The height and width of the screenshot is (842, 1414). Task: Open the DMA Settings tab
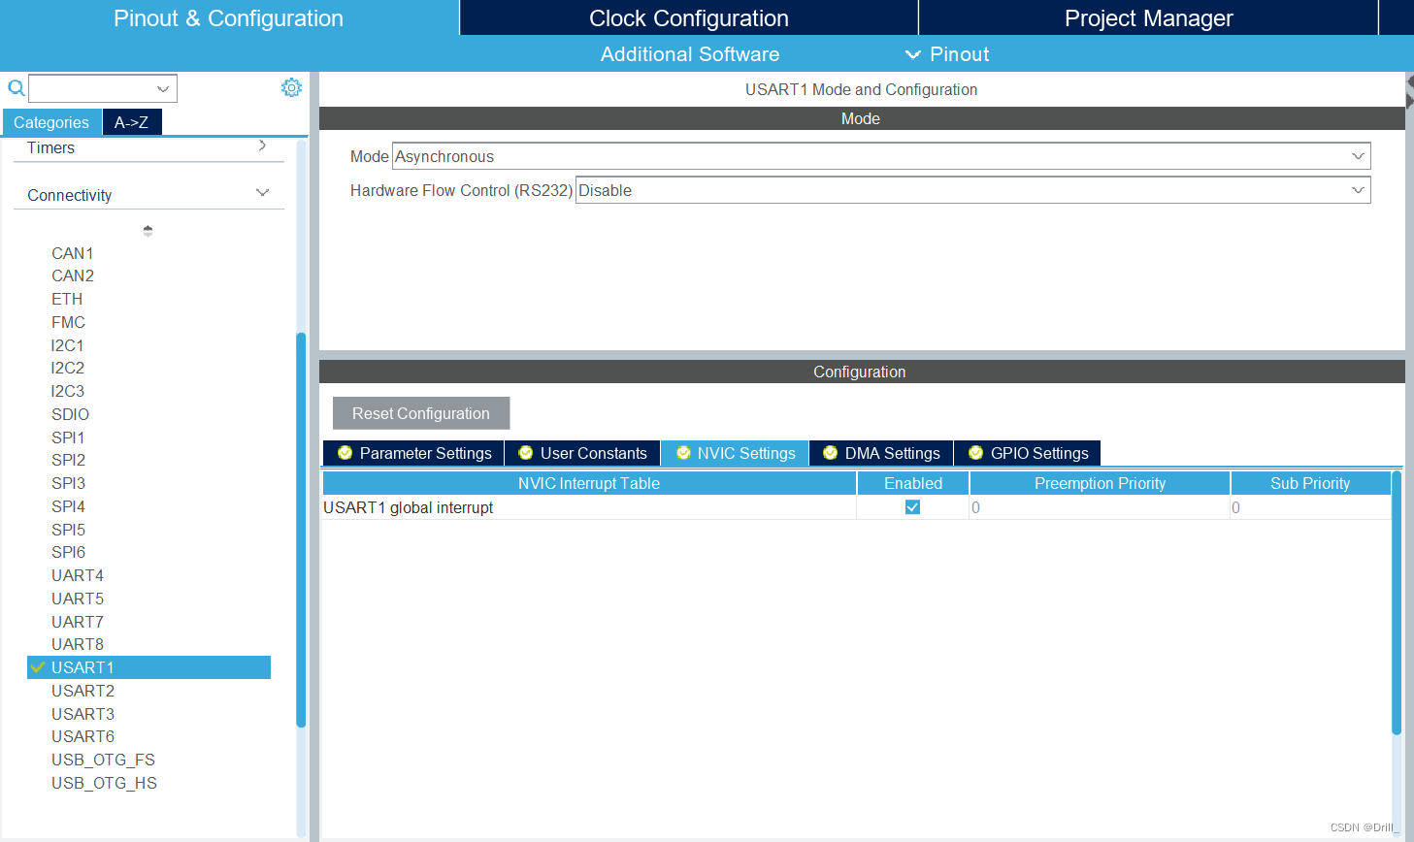point(881,453)
